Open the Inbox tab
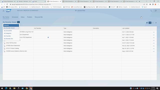This screenshot has height=90, width=160. [x=22, y=17]
